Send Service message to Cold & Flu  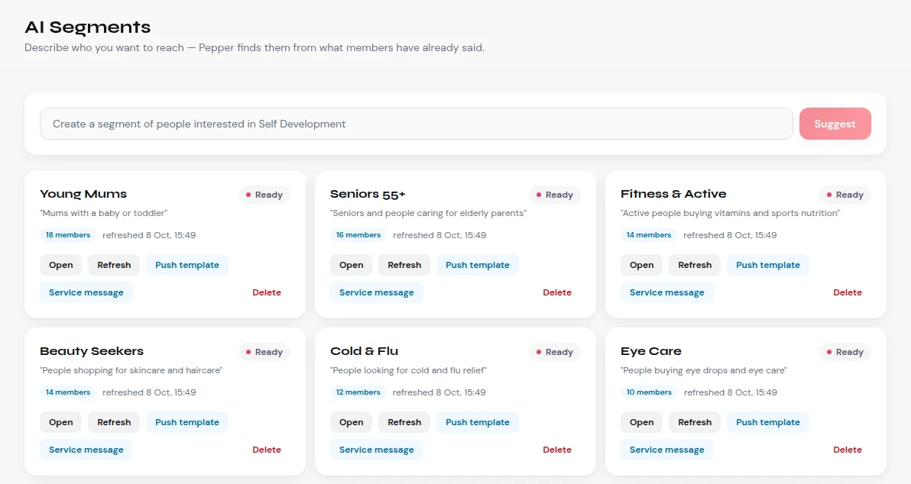coord(377,450)
